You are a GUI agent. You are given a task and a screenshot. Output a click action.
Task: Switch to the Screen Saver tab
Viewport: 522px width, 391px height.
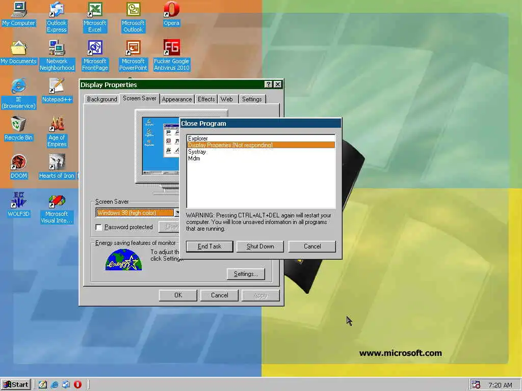pos(140,98)
